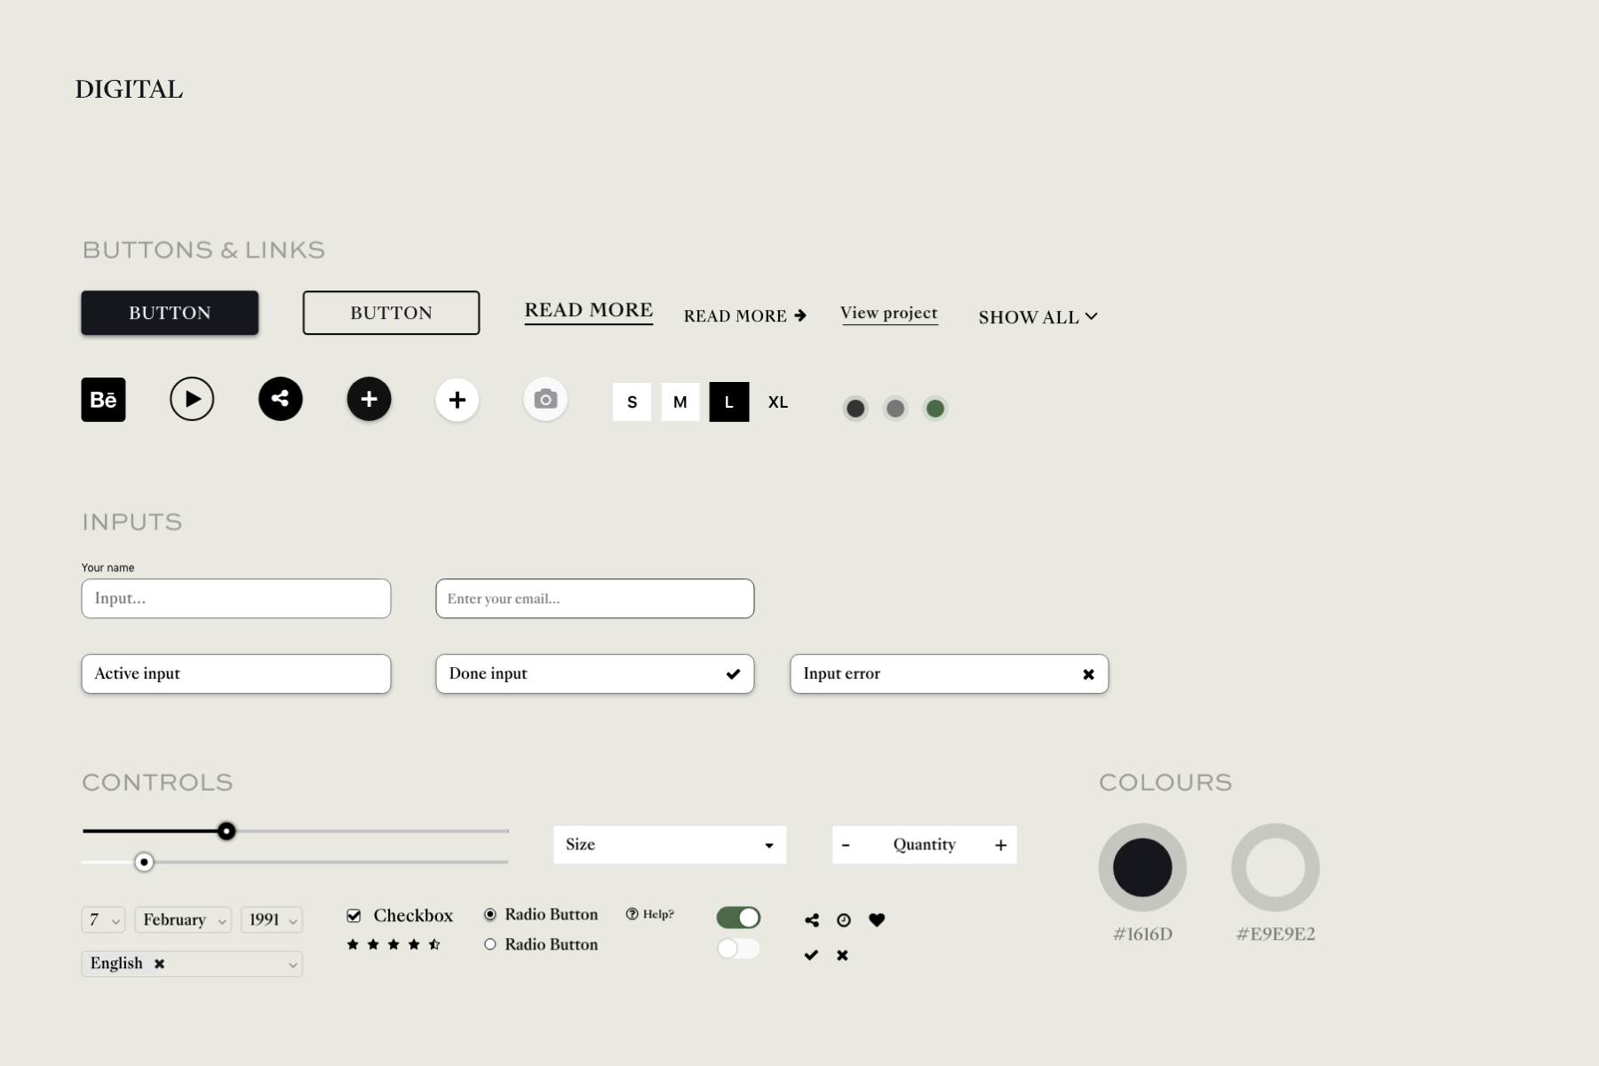Click the small X icon below clock icon
This screenshot has height=1066, width=1599.
842,955
